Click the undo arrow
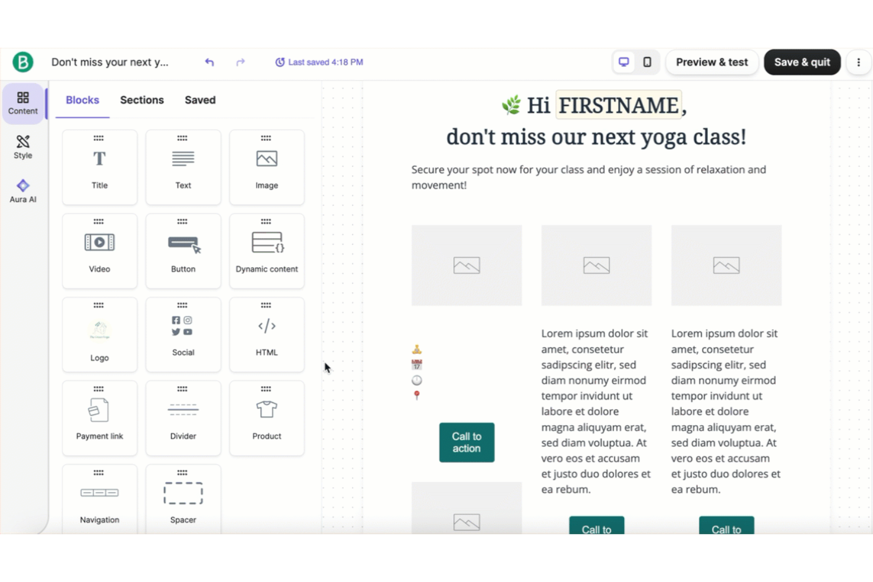Viewport: 873px width, 582px height. coord(209,61)
